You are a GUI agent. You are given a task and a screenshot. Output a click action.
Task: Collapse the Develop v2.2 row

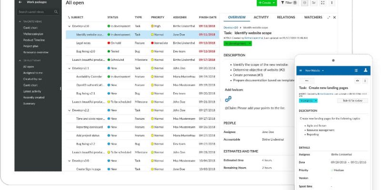coord(69,110)
